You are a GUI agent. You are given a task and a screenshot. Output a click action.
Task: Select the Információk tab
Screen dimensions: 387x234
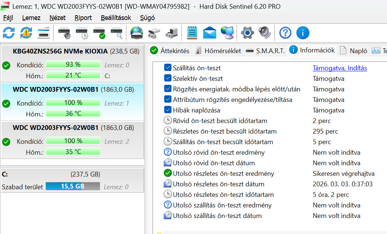(x=312, y=50)
